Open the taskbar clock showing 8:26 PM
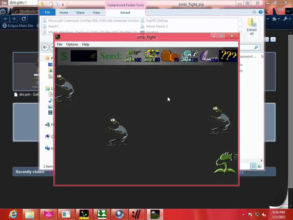Screen dimensions: 293x220 point(279,215)
